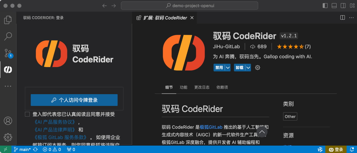Viewport: 357px width, 153px height.
Task: Select the Search icon in activity bar
Action: coord(8,36)
